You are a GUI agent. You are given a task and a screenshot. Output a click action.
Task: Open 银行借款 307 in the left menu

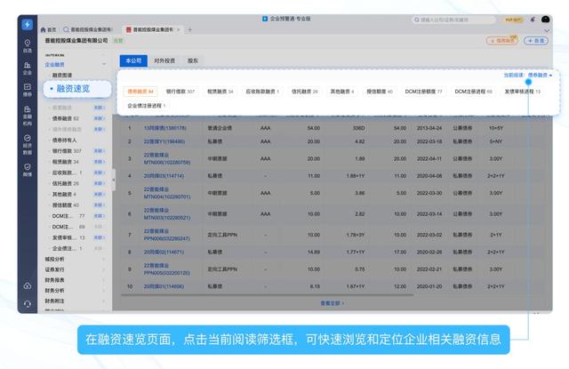point(67,150)
